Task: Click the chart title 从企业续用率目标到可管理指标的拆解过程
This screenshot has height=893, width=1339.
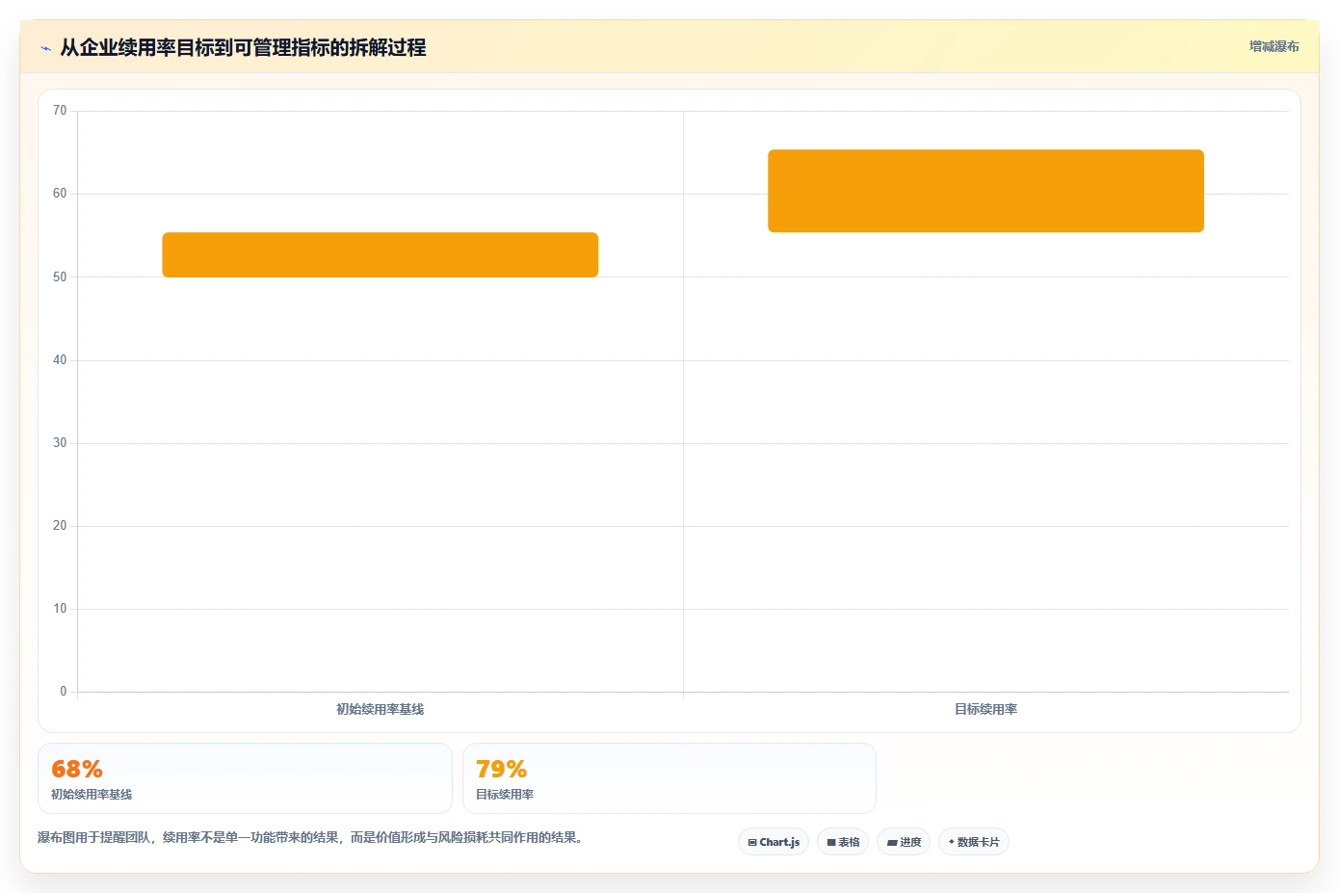Action: point(243,47)
